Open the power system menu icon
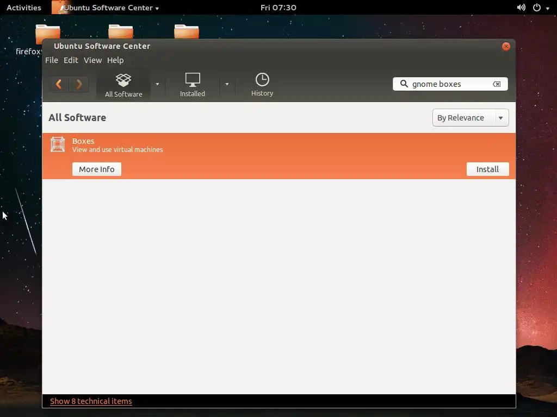Screen dimensions: 557x417 coord(537,8)
